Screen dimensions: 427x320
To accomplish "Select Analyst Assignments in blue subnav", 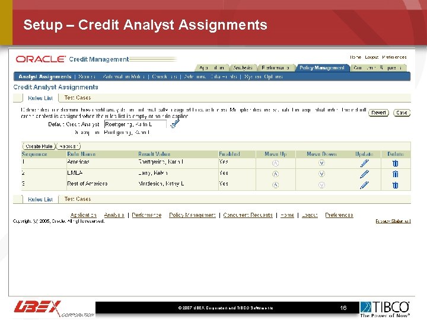I will pos(45,76).
